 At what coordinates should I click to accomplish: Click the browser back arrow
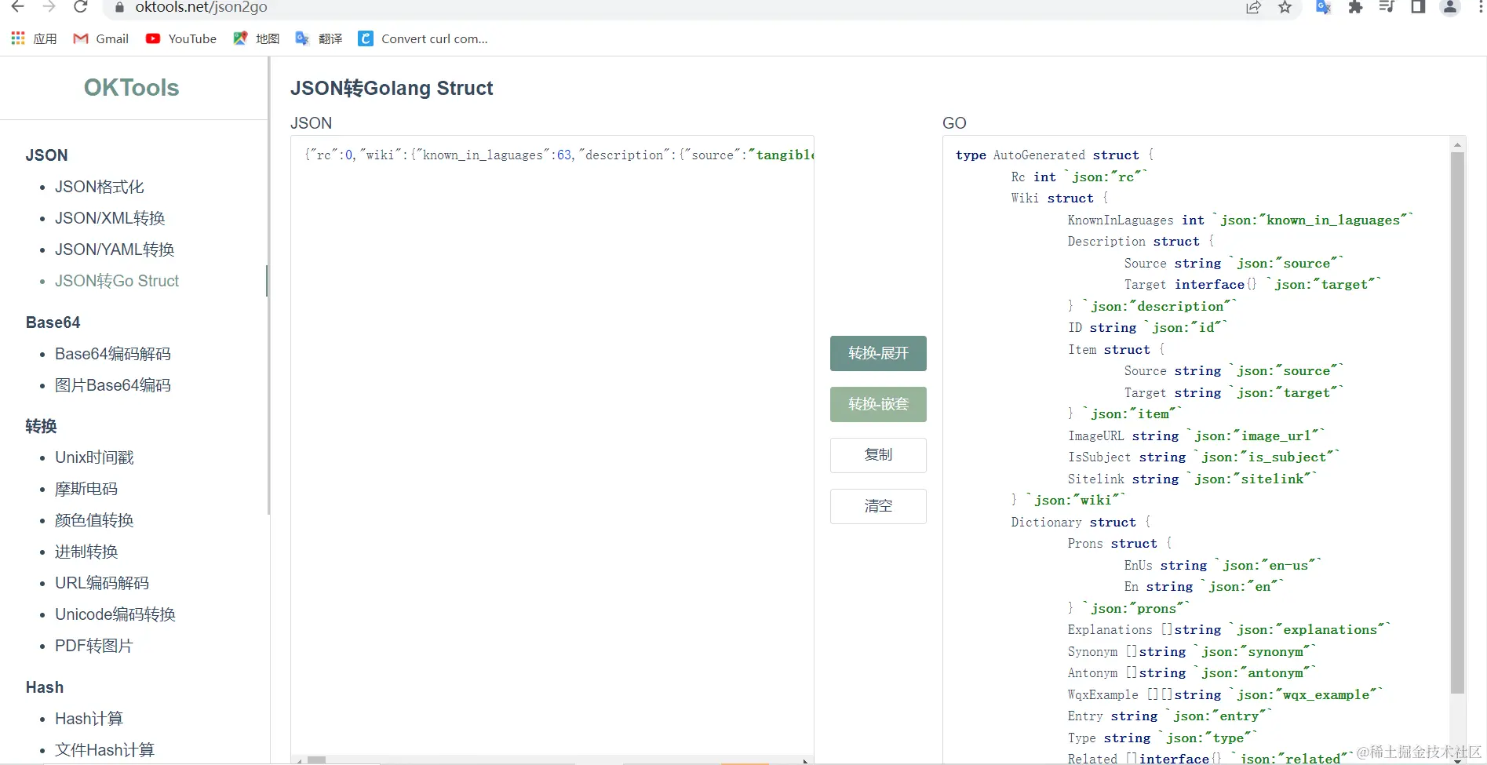[x=17, y=7]
